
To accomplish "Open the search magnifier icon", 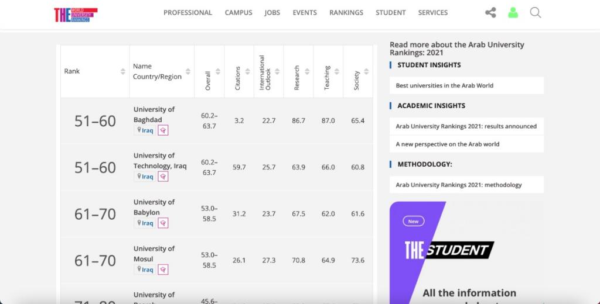I will point(535,13).
